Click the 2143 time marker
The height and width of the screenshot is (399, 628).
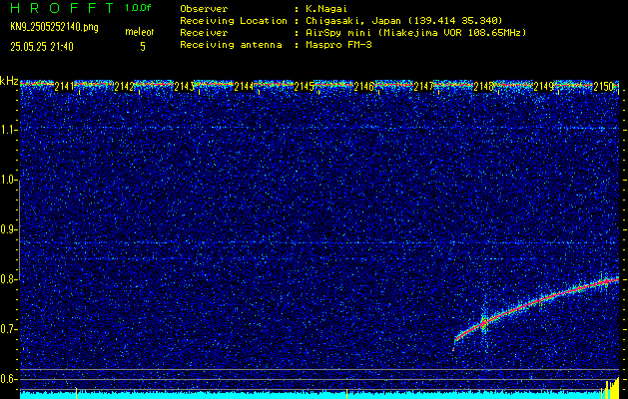coord(184,86)
